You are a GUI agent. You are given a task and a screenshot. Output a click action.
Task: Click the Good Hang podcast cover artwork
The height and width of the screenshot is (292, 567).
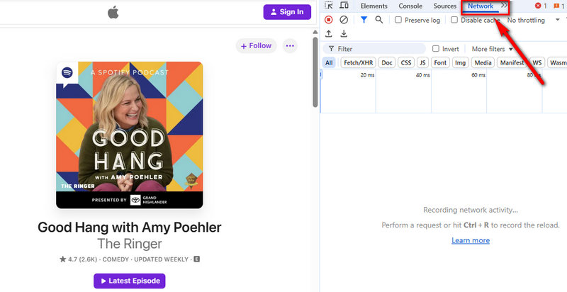[130, 135]
